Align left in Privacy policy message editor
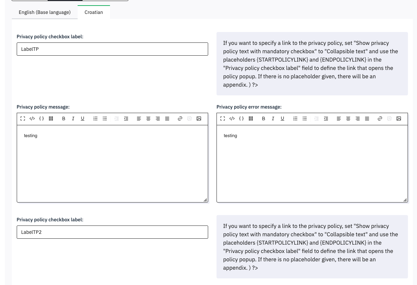 pyautogui.click(x=139, y=119)
